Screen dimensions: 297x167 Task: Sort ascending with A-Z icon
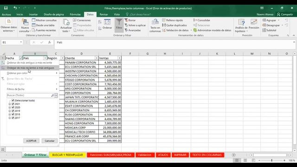point(100,22)
